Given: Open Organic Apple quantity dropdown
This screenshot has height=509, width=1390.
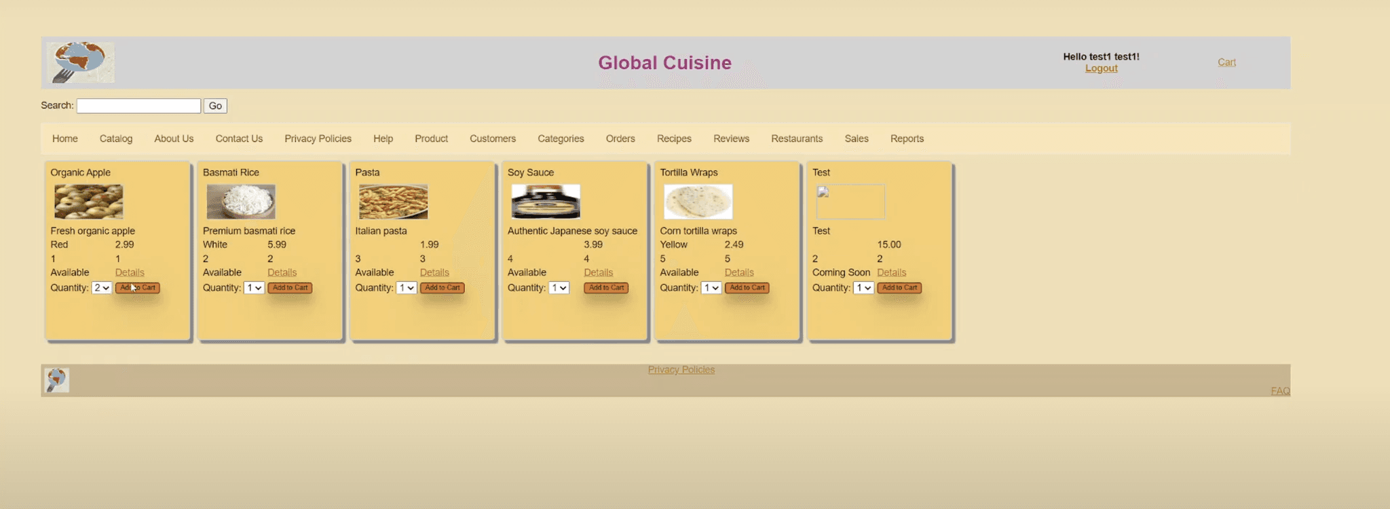Looking at the screenshot, I should pos(102,288).
